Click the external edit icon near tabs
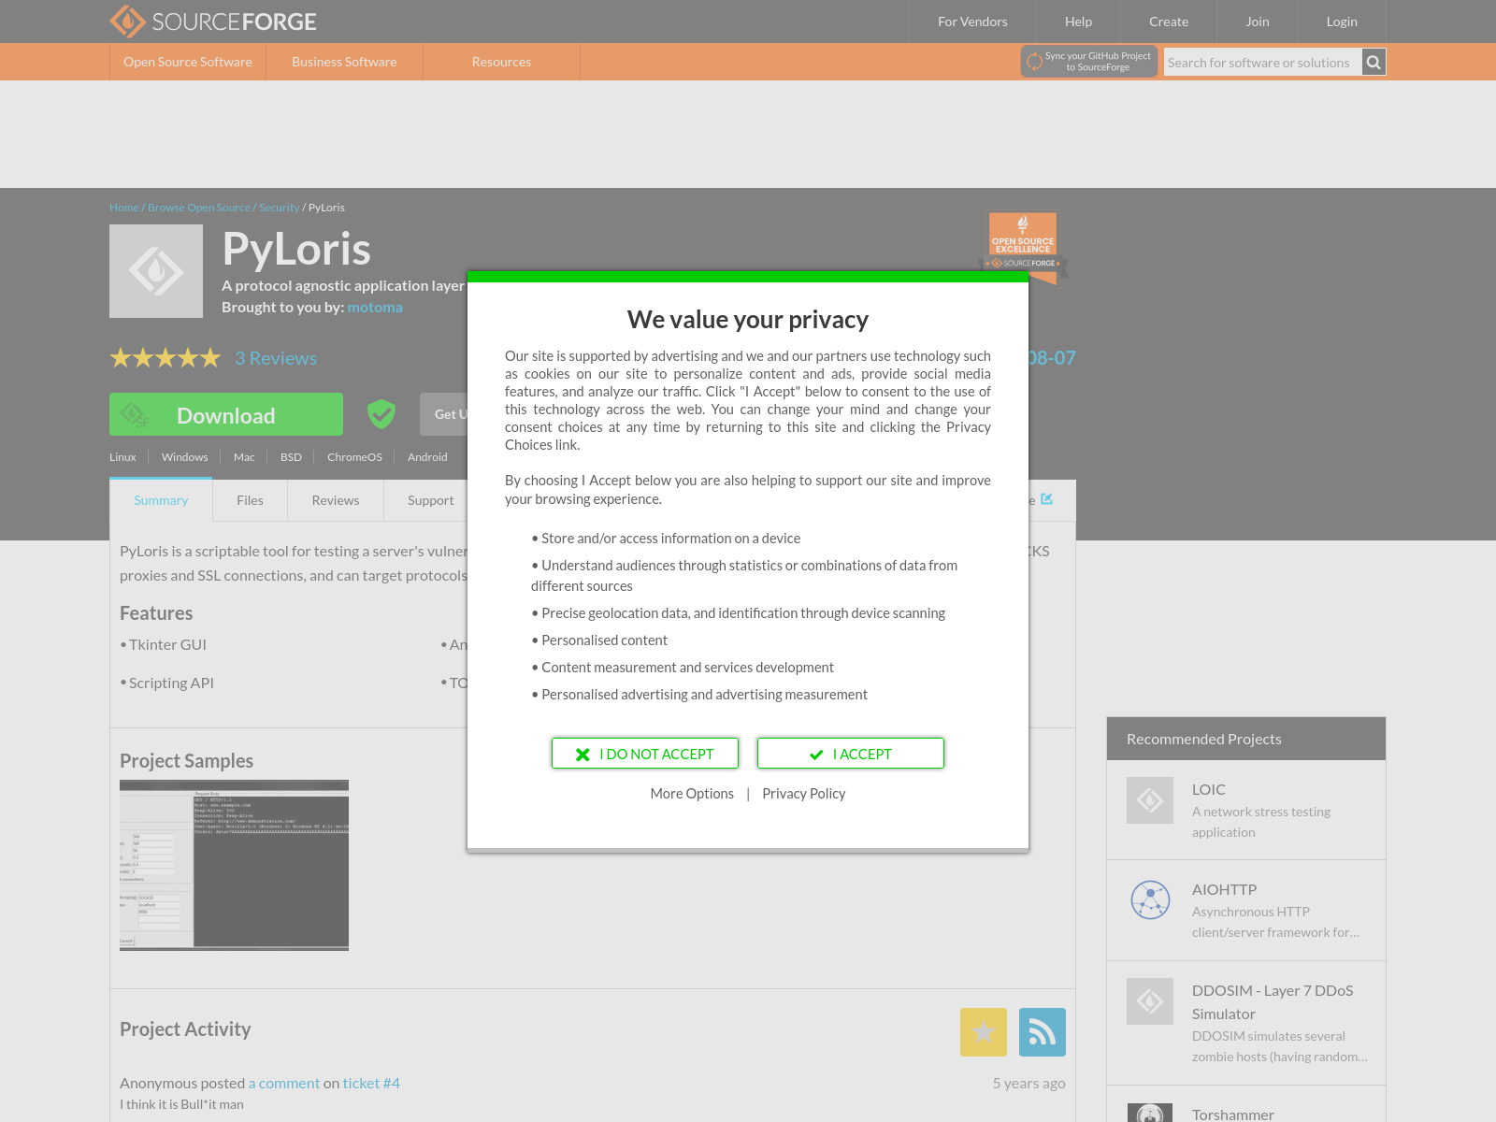The height and width of the screenshot is (1122, 1496). [1047, 499]
